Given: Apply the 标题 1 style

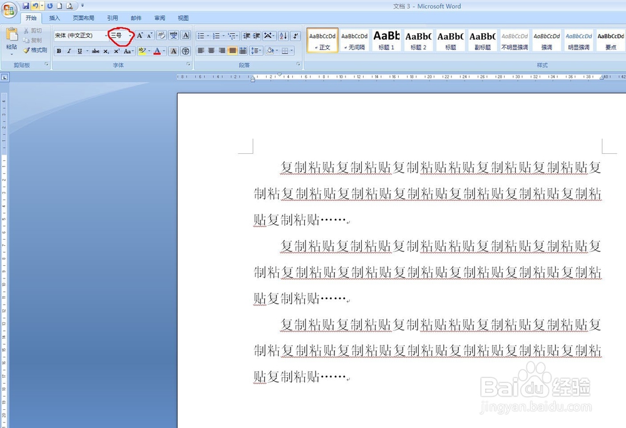Looking at the screenshot, I should pyautogui.click(x=386, y=39).
